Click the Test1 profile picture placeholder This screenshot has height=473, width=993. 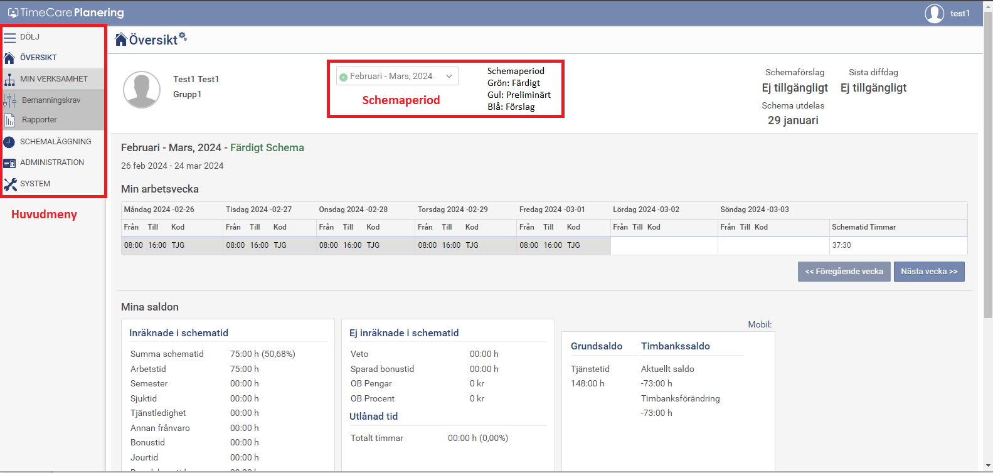point(142,90)
